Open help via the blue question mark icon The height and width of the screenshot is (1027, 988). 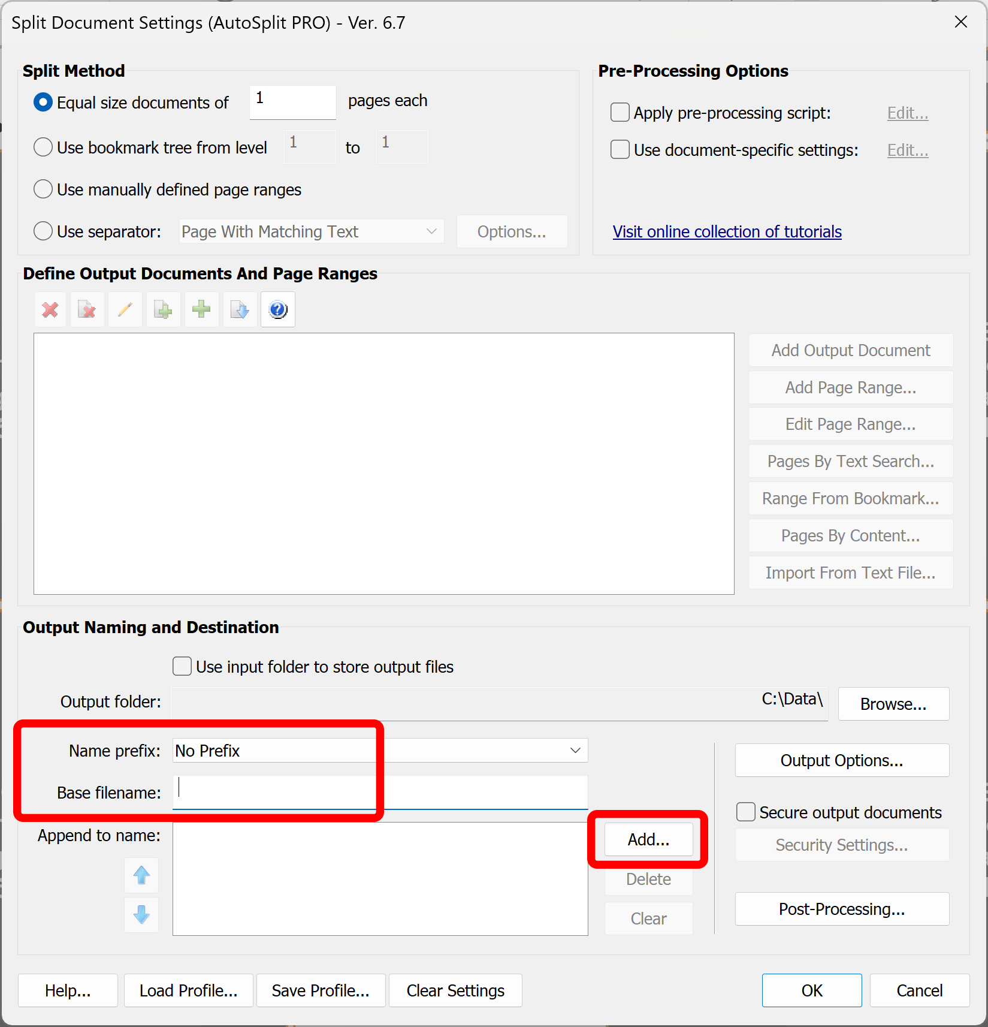click(277, 309)
